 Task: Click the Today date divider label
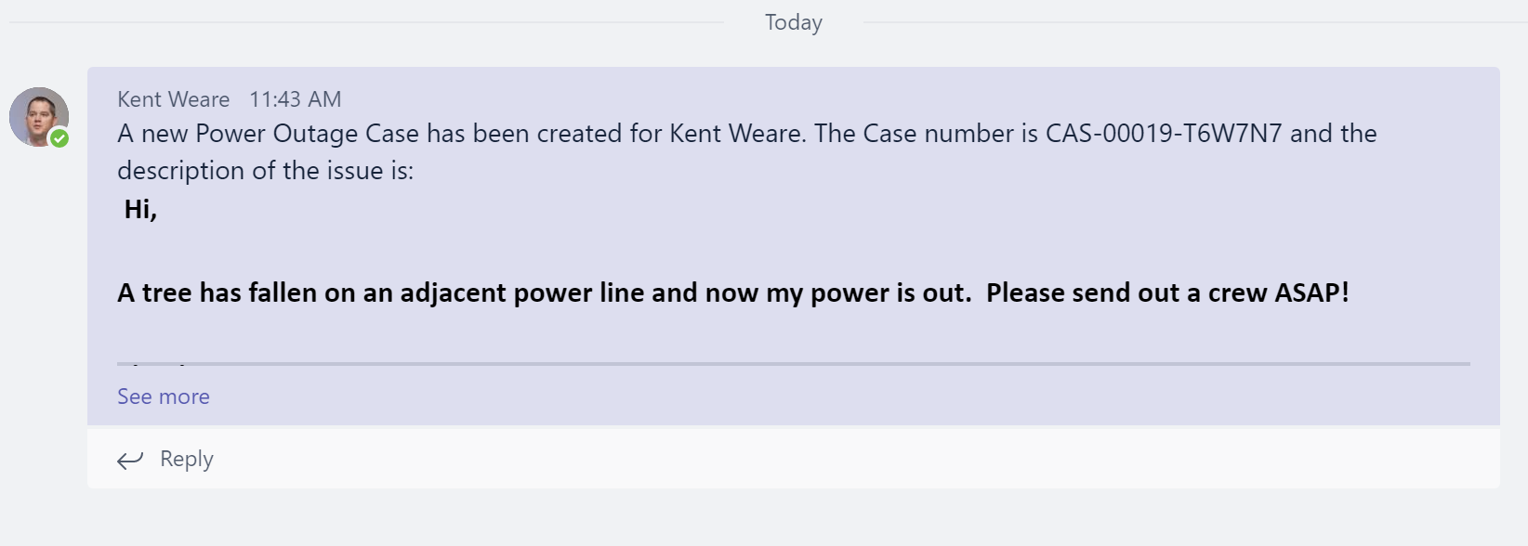tap(793, 22)
